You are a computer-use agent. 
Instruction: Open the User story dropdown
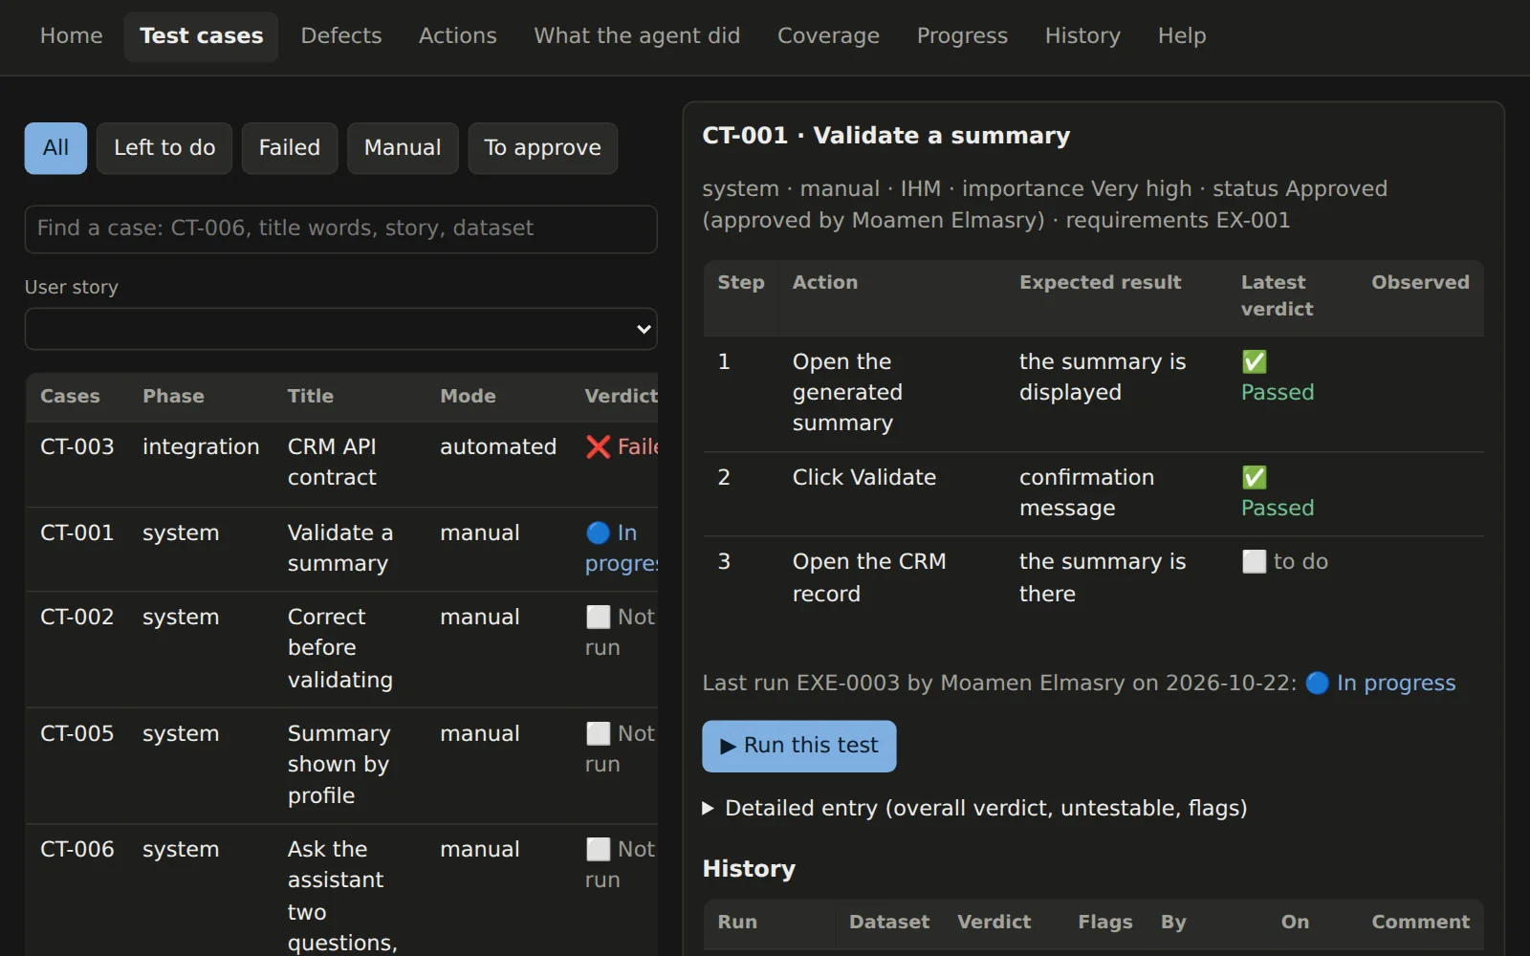[x=340, y=329]
